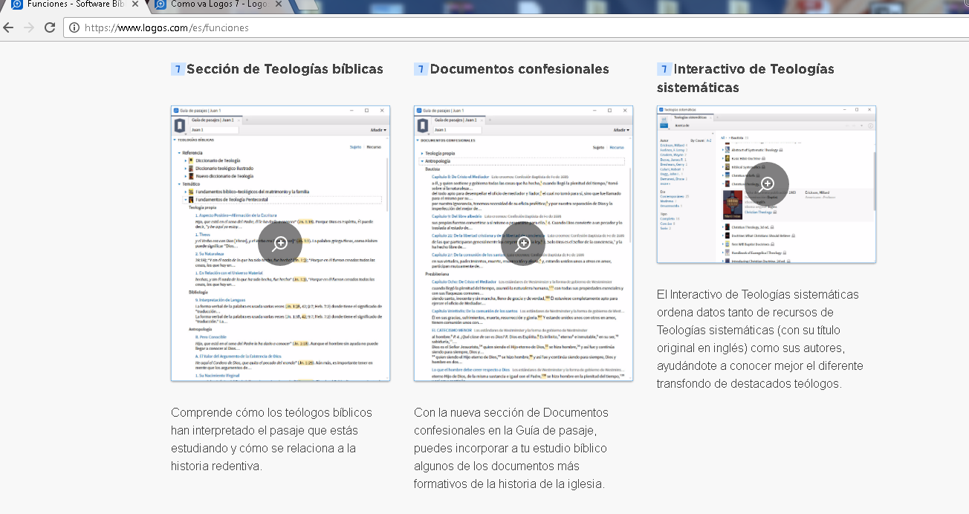Click the 7 badge beside Sección de Teologías bíblicas

click(178, 69)
